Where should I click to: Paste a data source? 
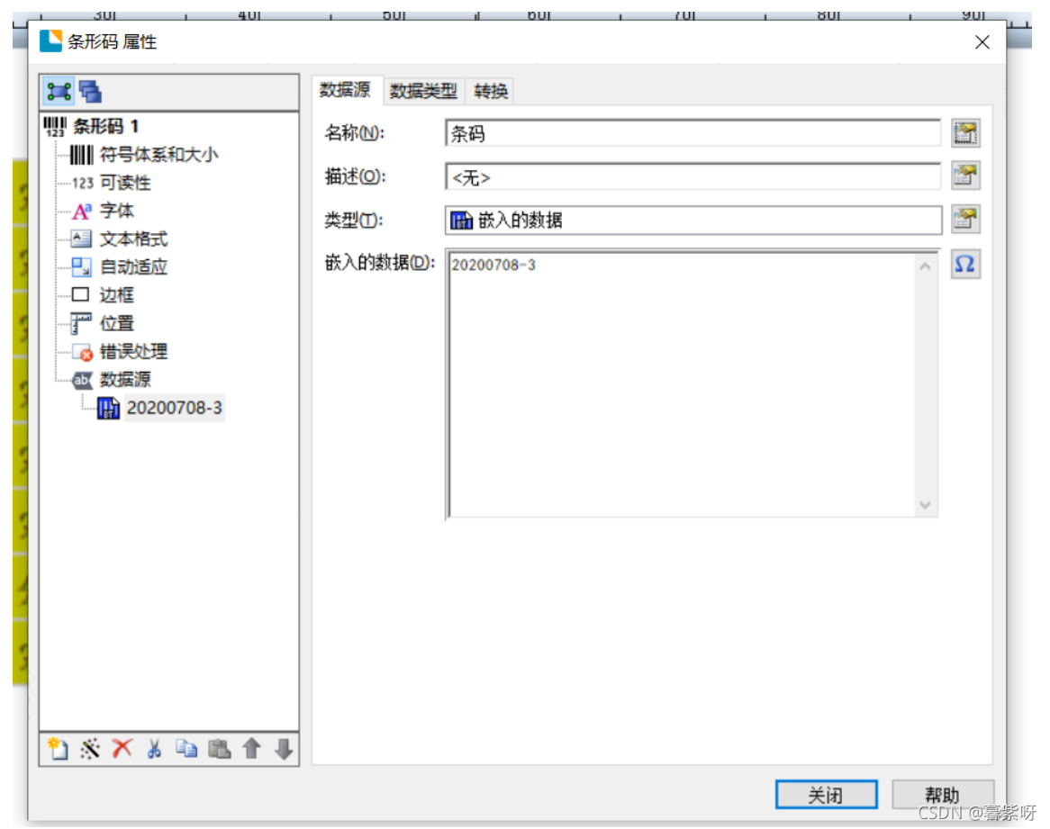(219, 748)
